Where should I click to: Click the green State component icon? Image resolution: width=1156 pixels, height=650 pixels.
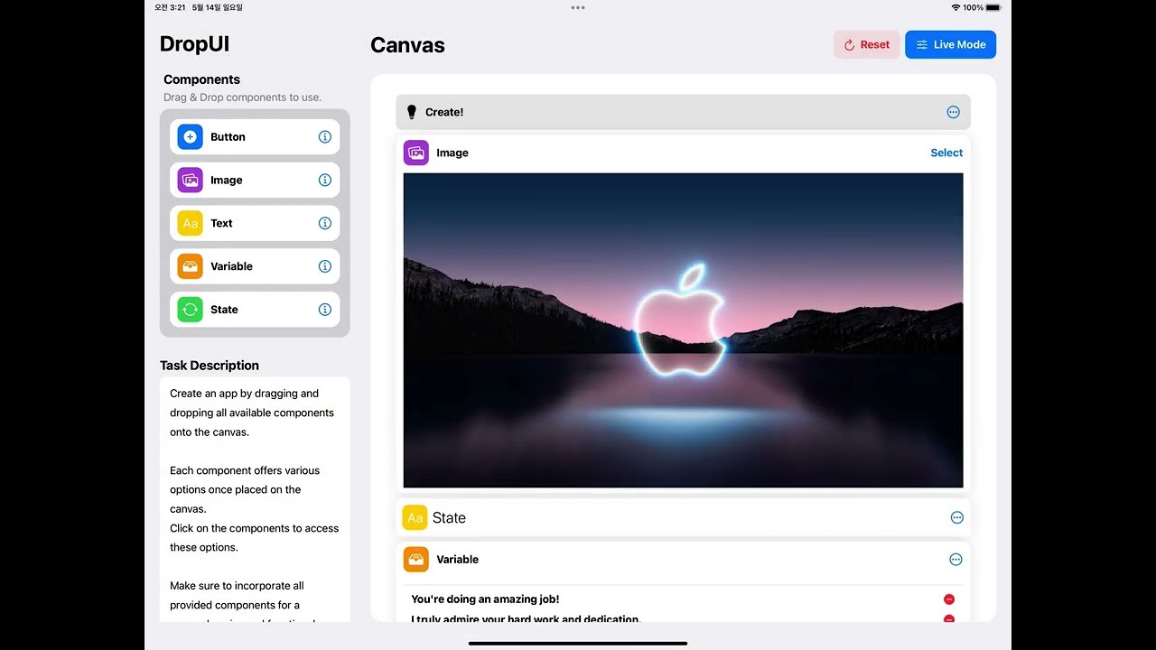(190, 310)
